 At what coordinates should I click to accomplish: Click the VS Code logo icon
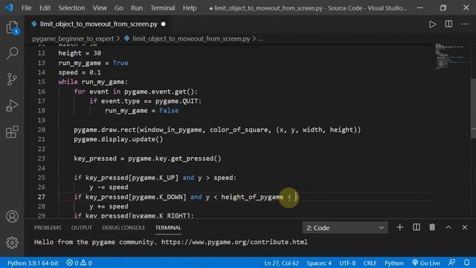tap(9, 7)
